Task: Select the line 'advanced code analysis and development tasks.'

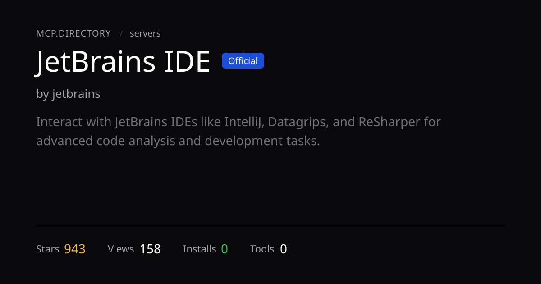Action: 178,141
